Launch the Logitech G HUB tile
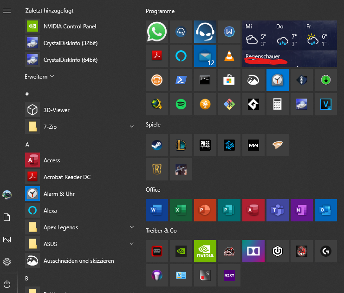This screenshot has height=293, width=344. pyautogui.click(x=326, y=251)
